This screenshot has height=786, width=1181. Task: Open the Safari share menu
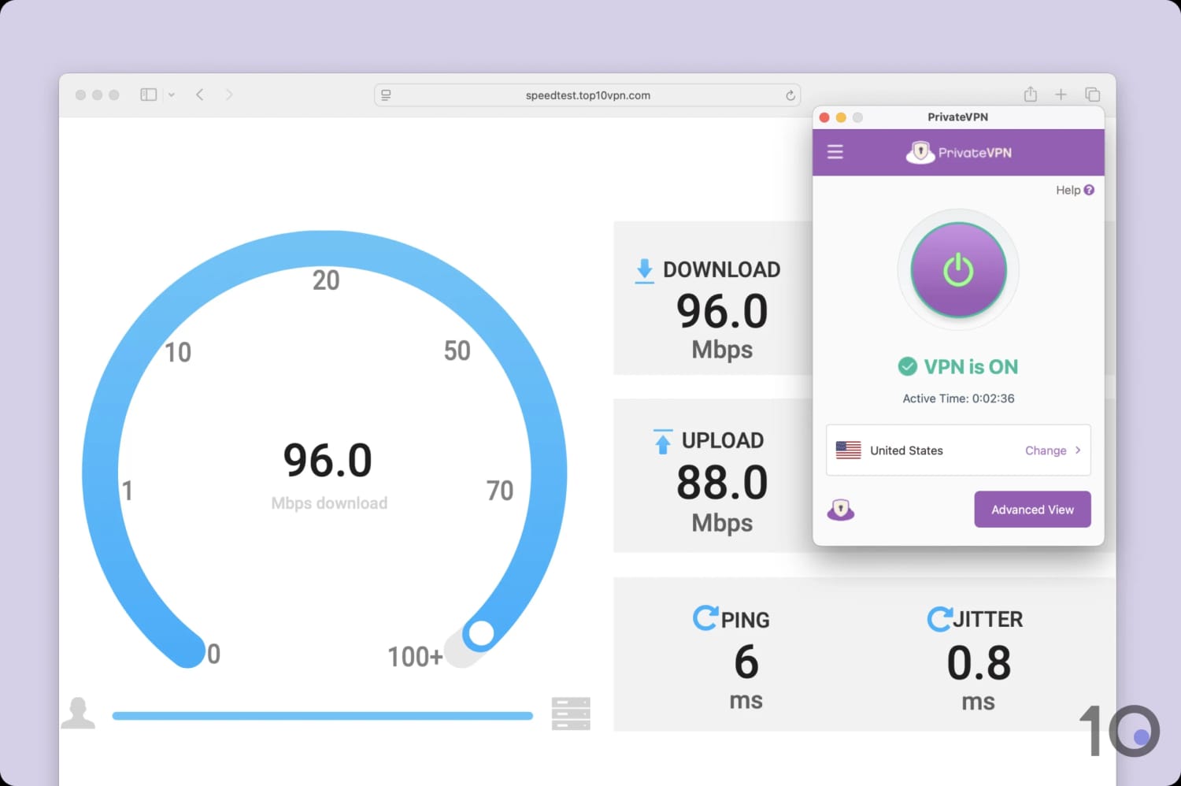click(x=1030, y=94)
